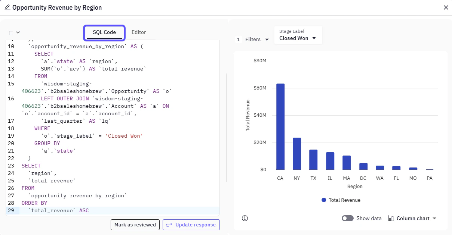Screen dimensions: 452x235
Task: Click the Update response button
Action: pyautogui.click(x=191, y=225)
